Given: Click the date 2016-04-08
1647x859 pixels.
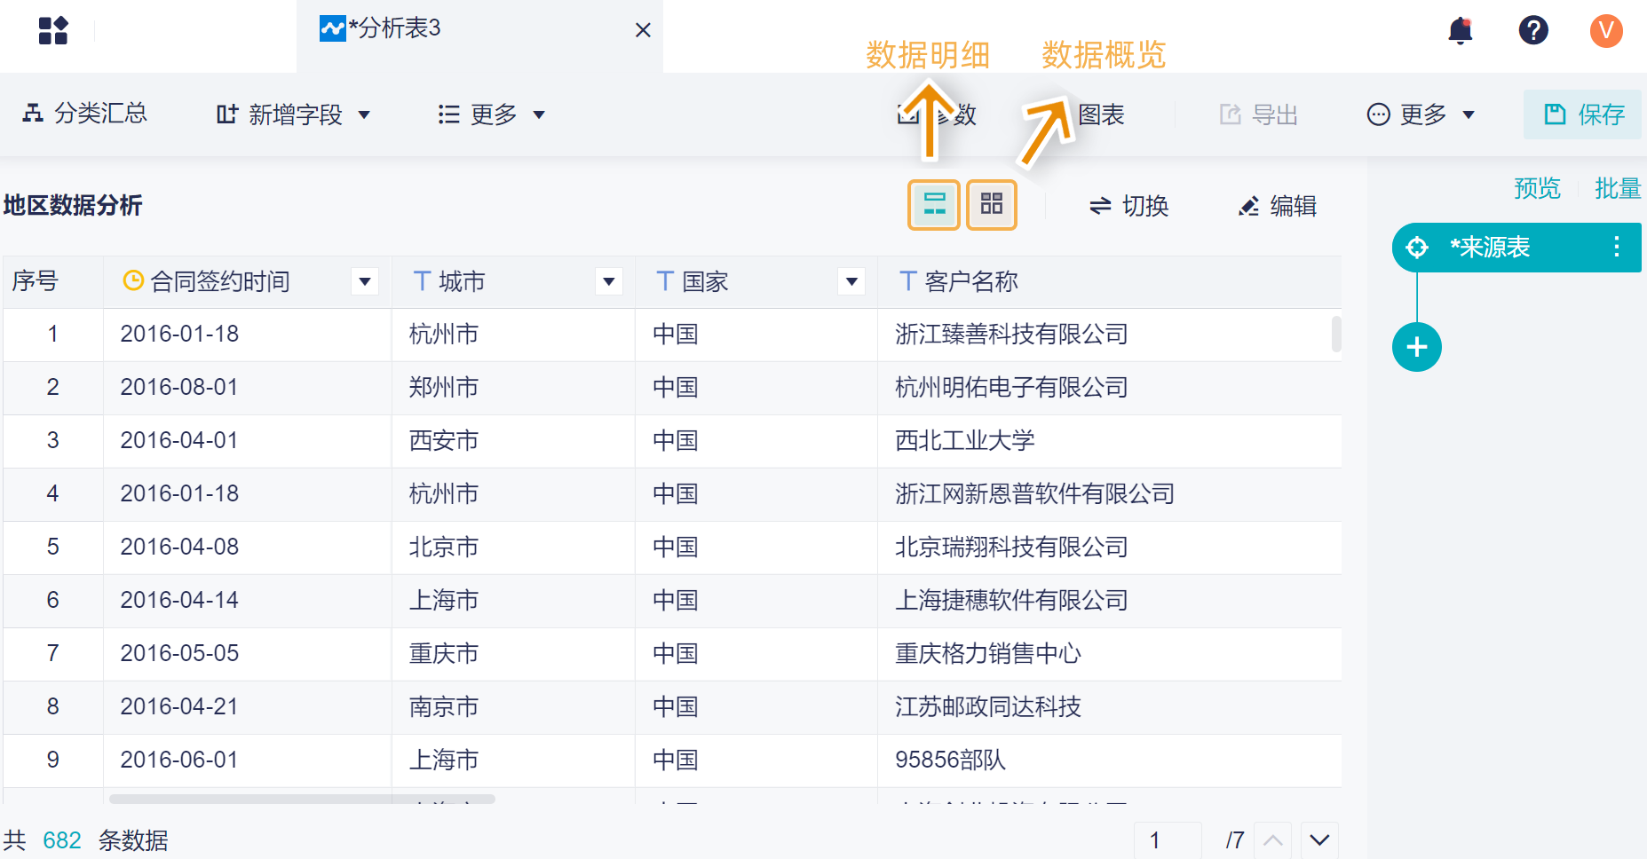Looking at the screenshot, I should coord(179,548).
